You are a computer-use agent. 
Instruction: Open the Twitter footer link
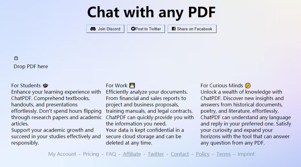coord(156,154)
